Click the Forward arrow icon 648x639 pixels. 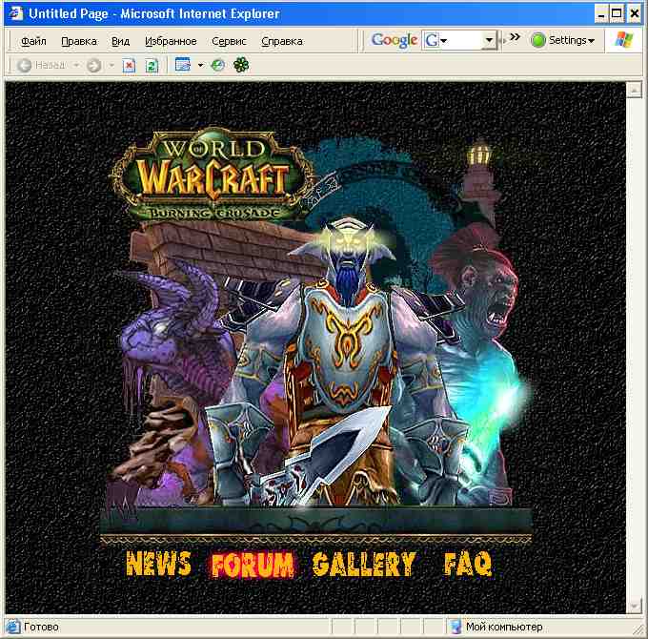click(93, 65)
